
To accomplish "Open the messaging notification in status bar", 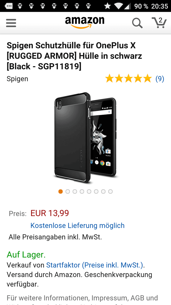I will point(8,6).
